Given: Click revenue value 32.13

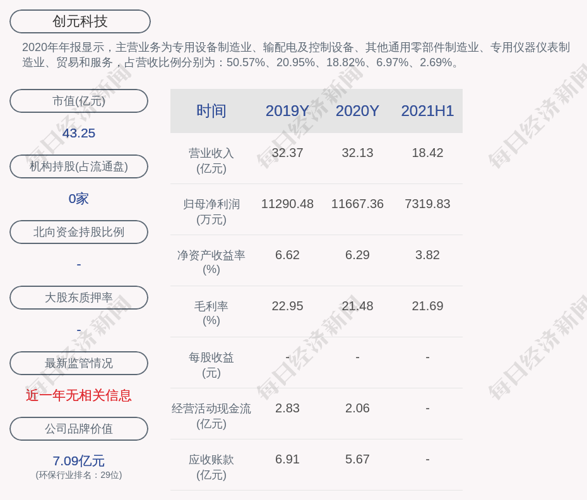Looking at the screenshot, I should coord(357,153).
